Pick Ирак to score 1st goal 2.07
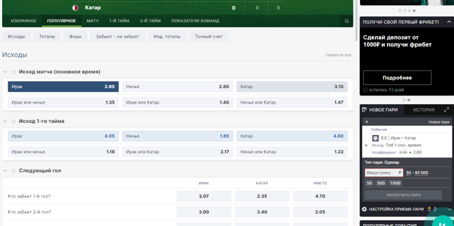454x226 pixels. pos(204,196)
